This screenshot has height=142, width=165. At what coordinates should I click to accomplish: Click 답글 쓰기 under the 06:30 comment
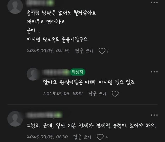(x=82, y=137)
